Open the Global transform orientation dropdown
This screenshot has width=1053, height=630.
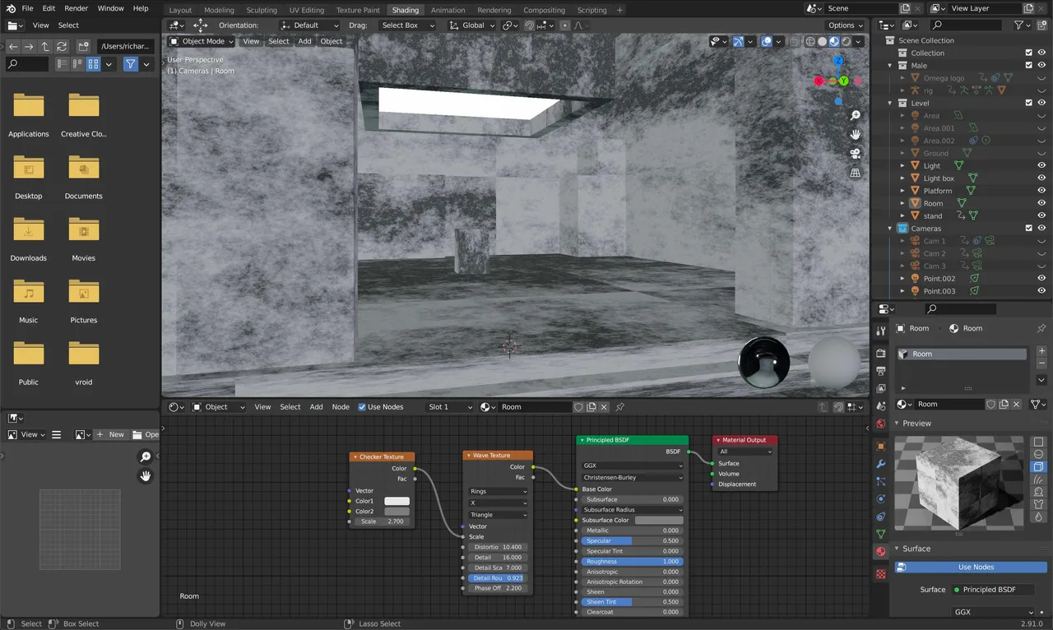pyautogui.click(x=472, y=25)
